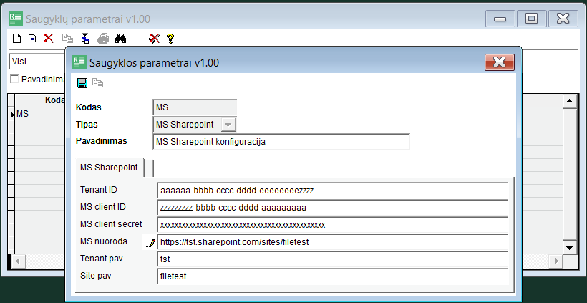Viewport: 587px width, 303px height.
Task: Click the Tenant ID input field
Action: (332, 191)
